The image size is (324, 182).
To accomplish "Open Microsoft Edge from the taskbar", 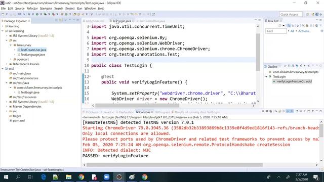I will coord(44,177).
